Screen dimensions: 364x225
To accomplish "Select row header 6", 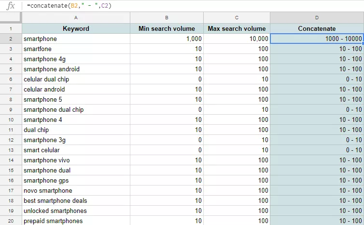I will click(11, 79).
